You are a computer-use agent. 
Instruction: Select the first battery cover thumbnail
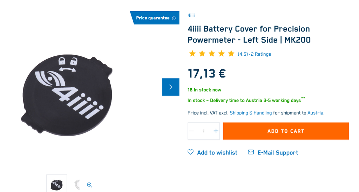pos(56,184)
